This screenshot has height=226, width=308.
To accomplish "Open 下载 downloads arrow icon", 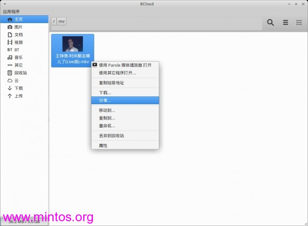I will tap(10, 88).
